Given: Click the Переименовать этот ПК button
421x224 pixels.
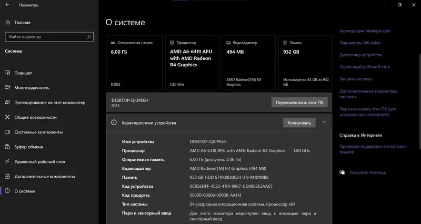Looking at the screenshot, I should coord(299,102).
